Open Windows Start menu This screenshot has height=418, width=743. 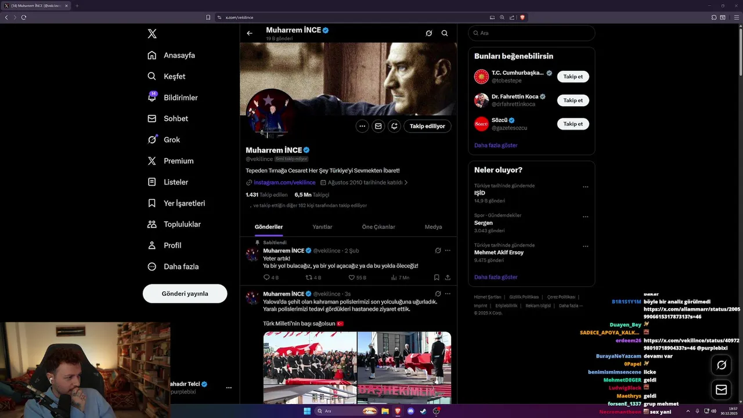click(306, 411)
